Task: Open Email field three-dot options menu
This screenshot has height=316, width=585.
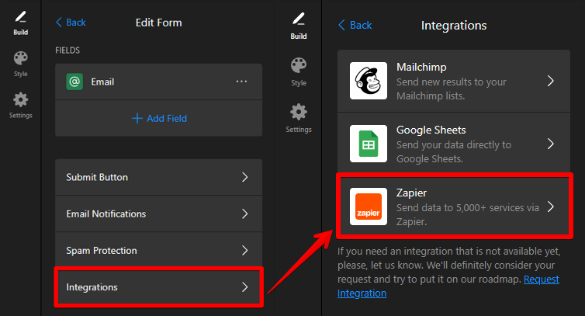Action: pyautogui.click(x=241, y=82)
